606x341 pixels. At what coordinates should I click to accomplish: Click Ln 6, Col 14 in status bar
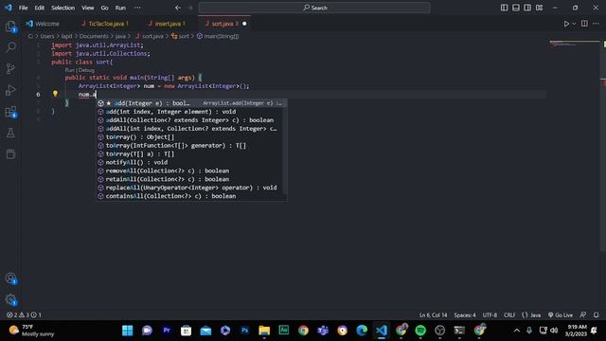pyautogui.click(x=434, y=315)
